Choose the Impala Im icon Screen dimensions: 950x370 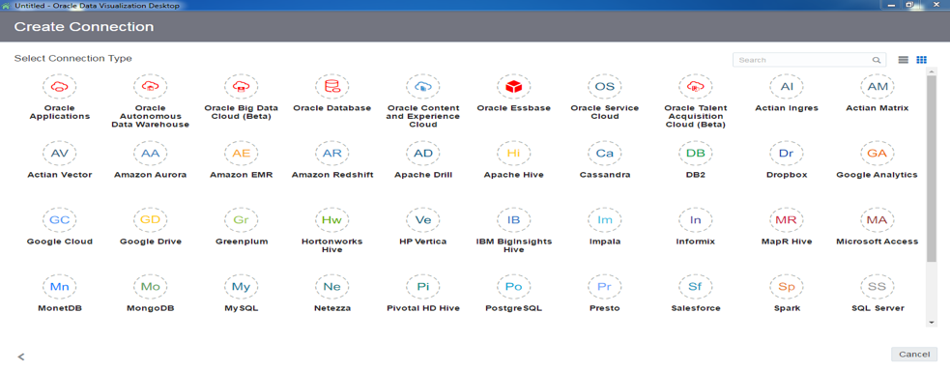pyautogui.click(x=605, y=220)
